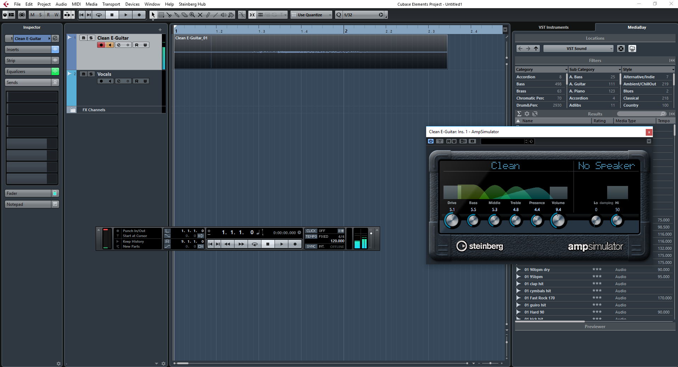678x367 pixels.
Task: Toggle Auto-Scroll in toolbar
Action: click(67, 15)
